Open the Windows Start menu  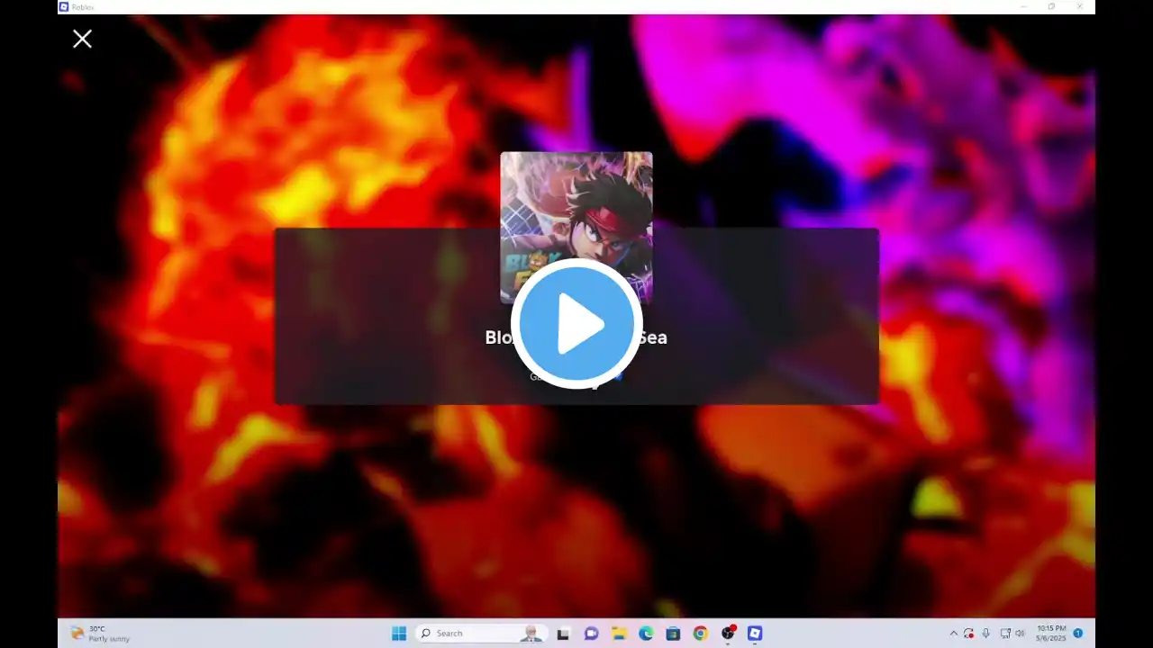399,634
